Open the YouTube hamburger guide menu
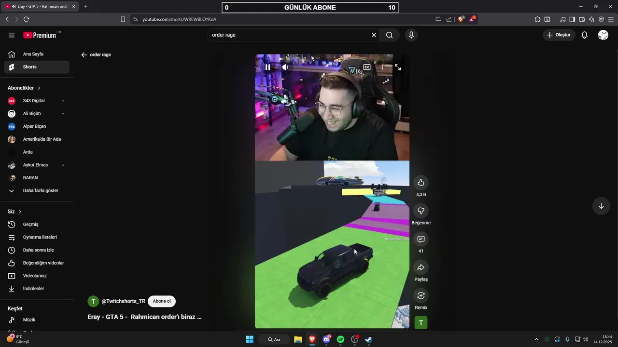The image size is (618, 347). click(12, 35)
